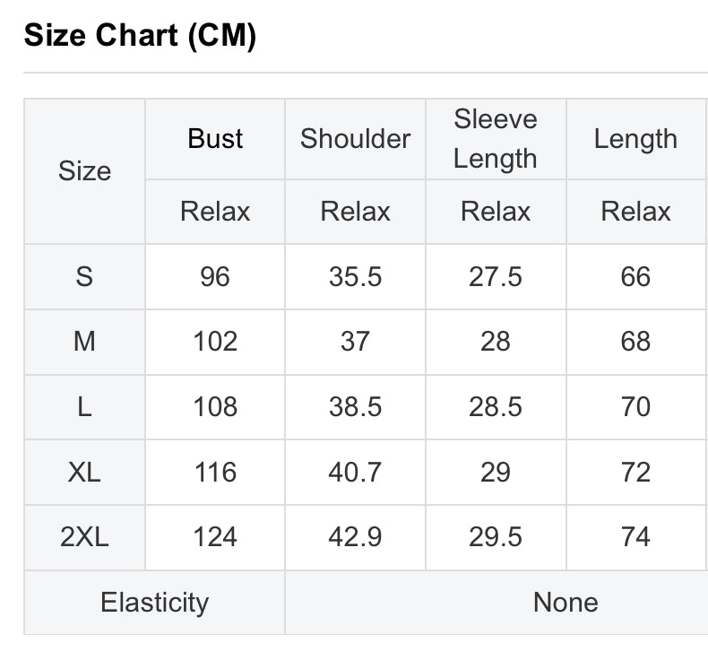Screen dimensions: 708x652
Task: Select the Shoulder column header
Action: [356, 138]
